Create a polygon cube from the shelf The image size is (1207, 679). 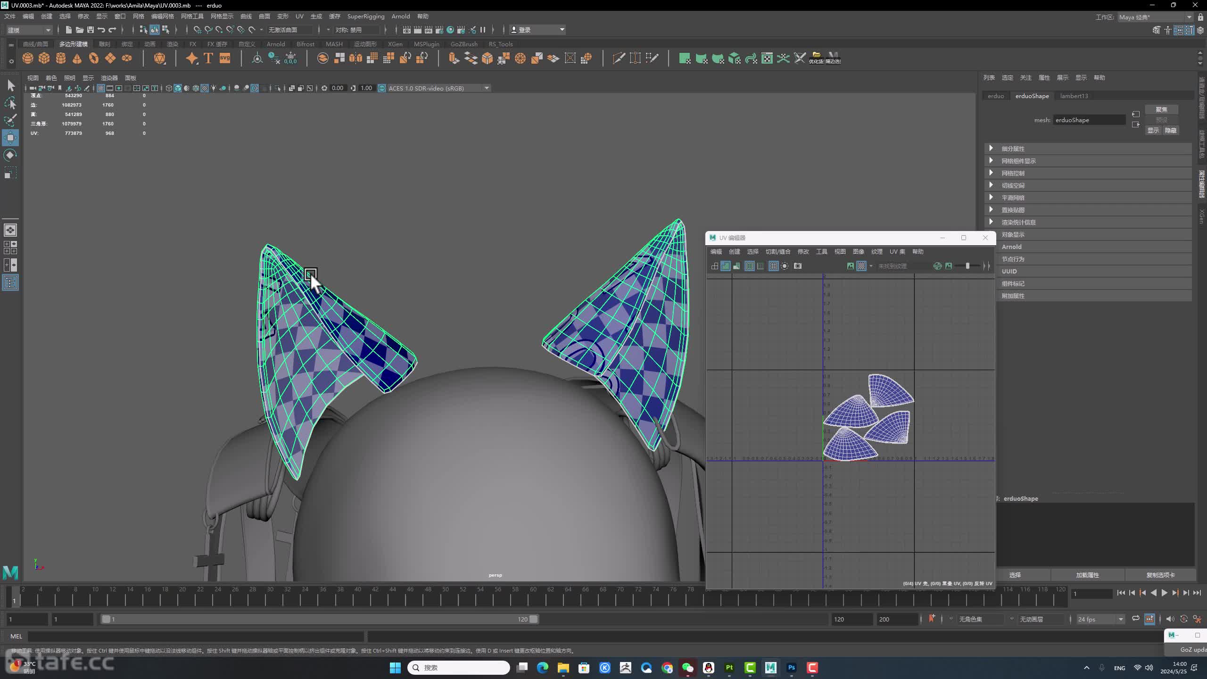(x=44, y=58)
